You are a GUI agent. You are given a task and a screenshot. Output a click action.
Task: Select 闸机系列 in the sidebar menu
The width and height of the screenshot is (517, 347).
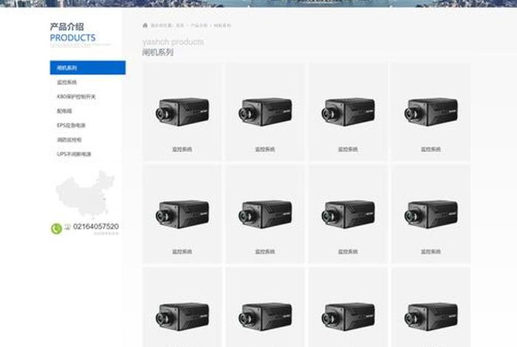click(x=87, y=68)
